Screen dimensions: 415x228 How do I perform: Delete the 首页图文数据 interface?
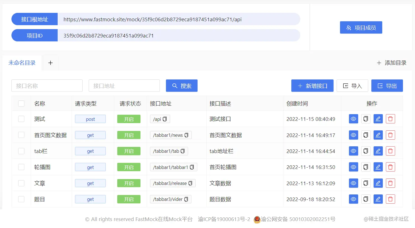pyautogui.click(x=390, y=135)
